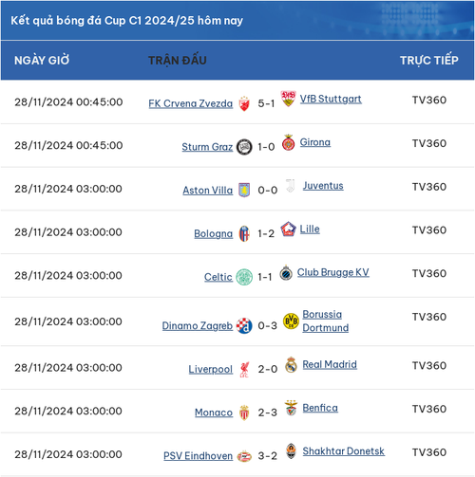The image size is (475, 477).
Task: Click the Lille club crest
Action: click(x=288, y=229)
